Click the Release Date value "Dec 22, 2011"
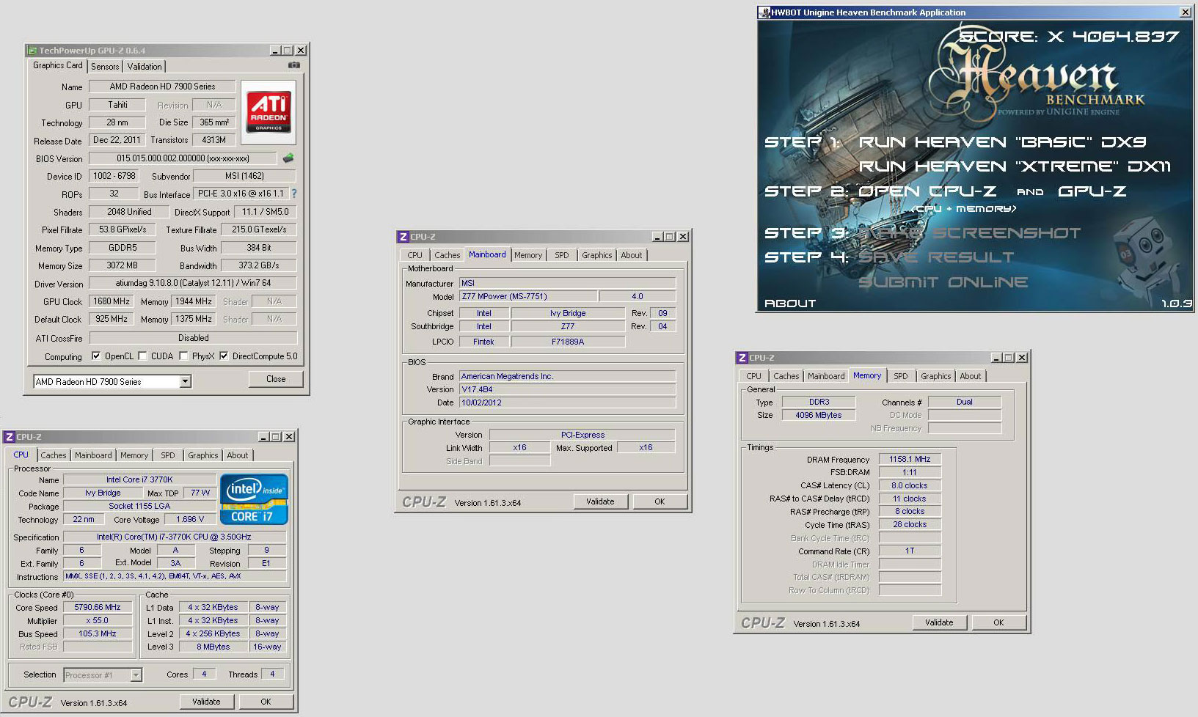The image size is (1198, 717). (117, 140)
